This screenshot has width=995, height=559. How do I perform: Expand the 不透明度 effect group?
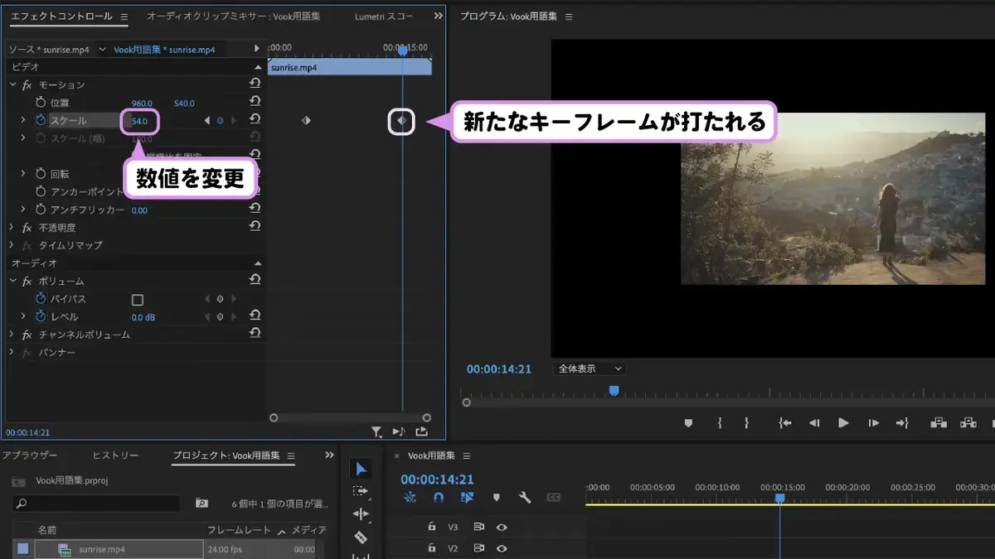[x=12, y=227]
